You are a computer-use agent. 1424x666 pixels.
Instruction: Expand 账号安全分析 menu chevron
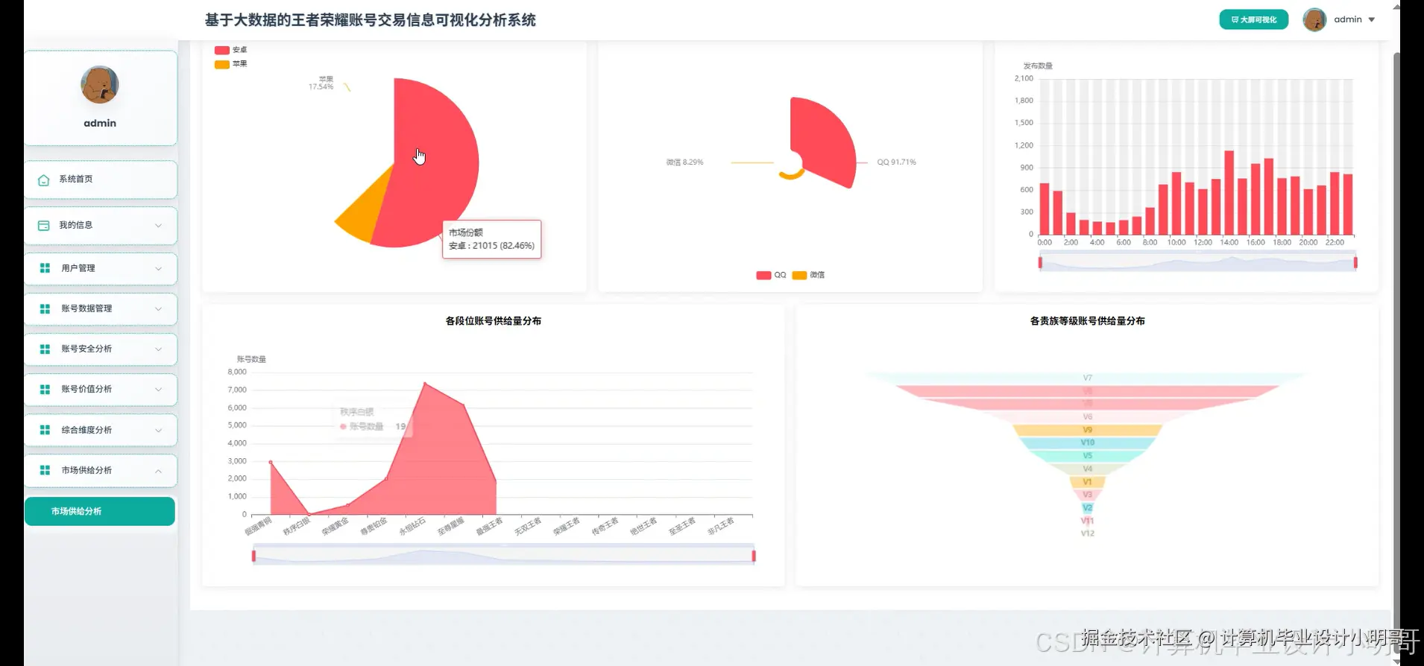[x=158, y=349]
